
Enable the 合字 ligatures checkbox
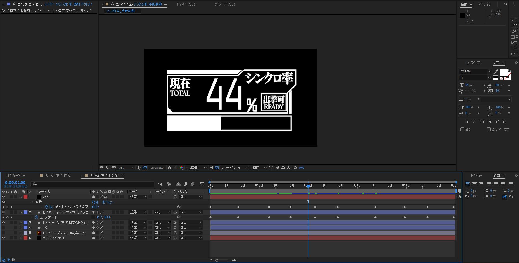pyautogui.click(x=462, y=129)
